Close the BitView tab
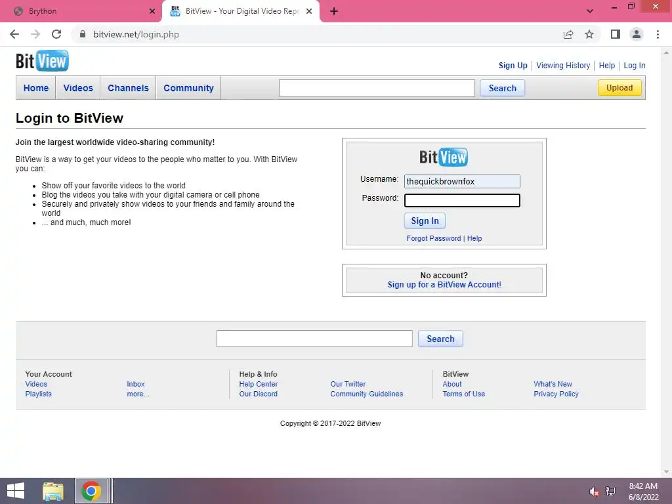 click(309, 11)
